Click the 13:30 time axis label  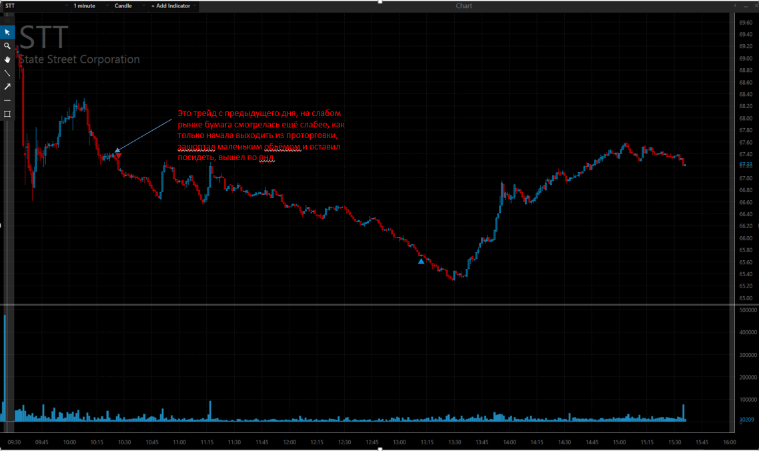click(454, 442)
